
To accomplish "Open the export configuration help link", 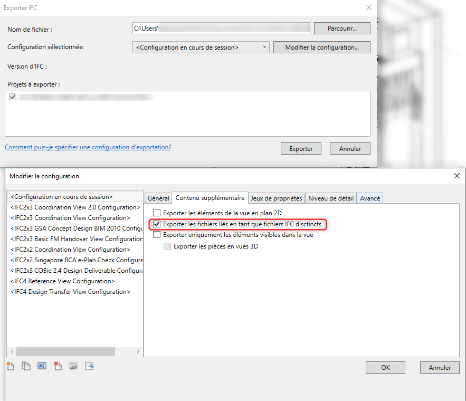I will coord(88,147).
